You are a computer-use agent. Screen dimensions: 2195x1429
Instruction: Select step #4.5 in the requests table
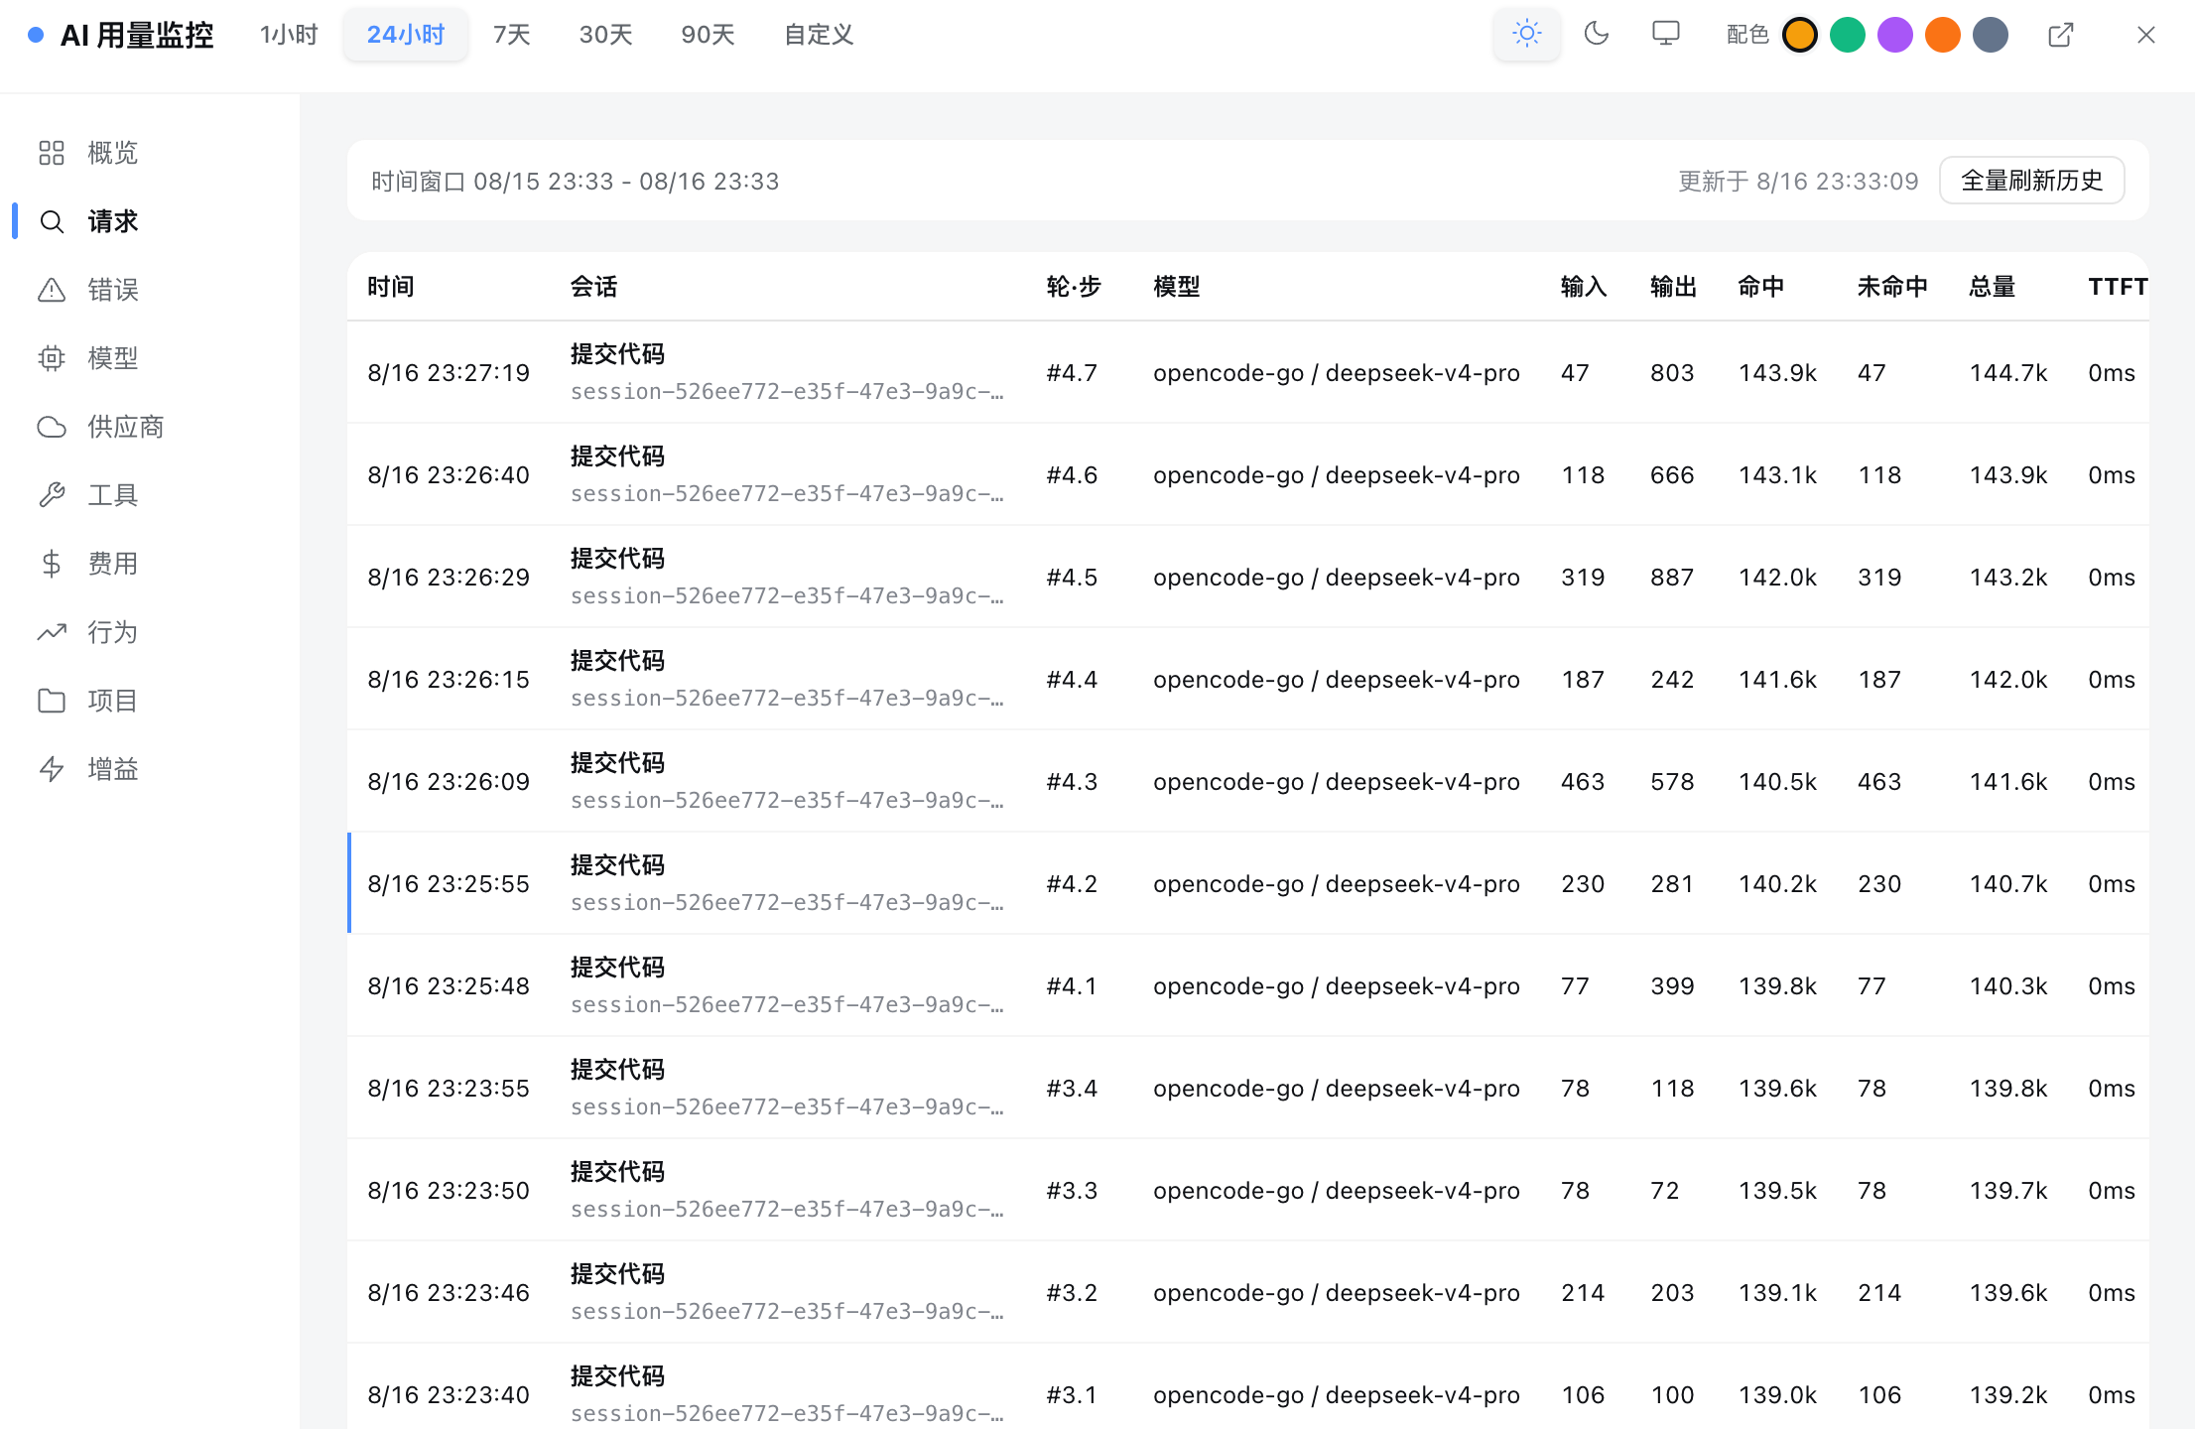click(1072, 578)
